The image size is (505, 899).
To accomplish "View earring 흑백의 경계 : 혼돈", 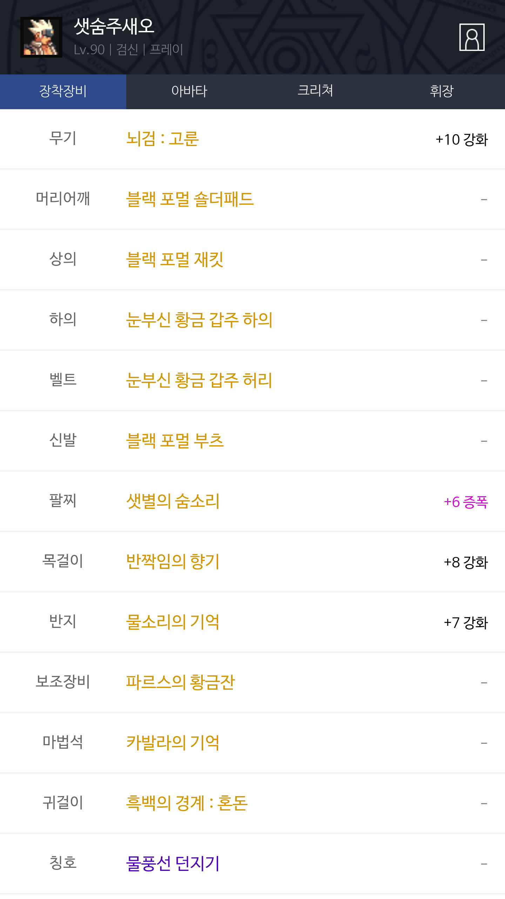I will click(x=187, y=803).
